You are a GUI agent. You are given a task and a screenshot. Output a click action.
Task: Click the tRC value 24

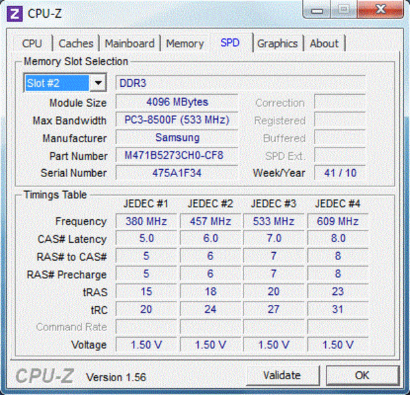coord(211,309)
